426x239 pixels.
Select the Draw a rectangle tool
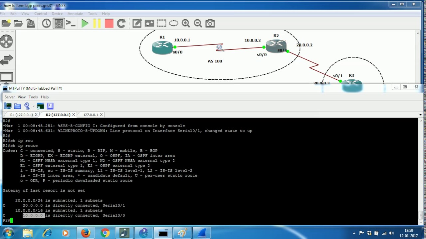(x=161, y=23)
